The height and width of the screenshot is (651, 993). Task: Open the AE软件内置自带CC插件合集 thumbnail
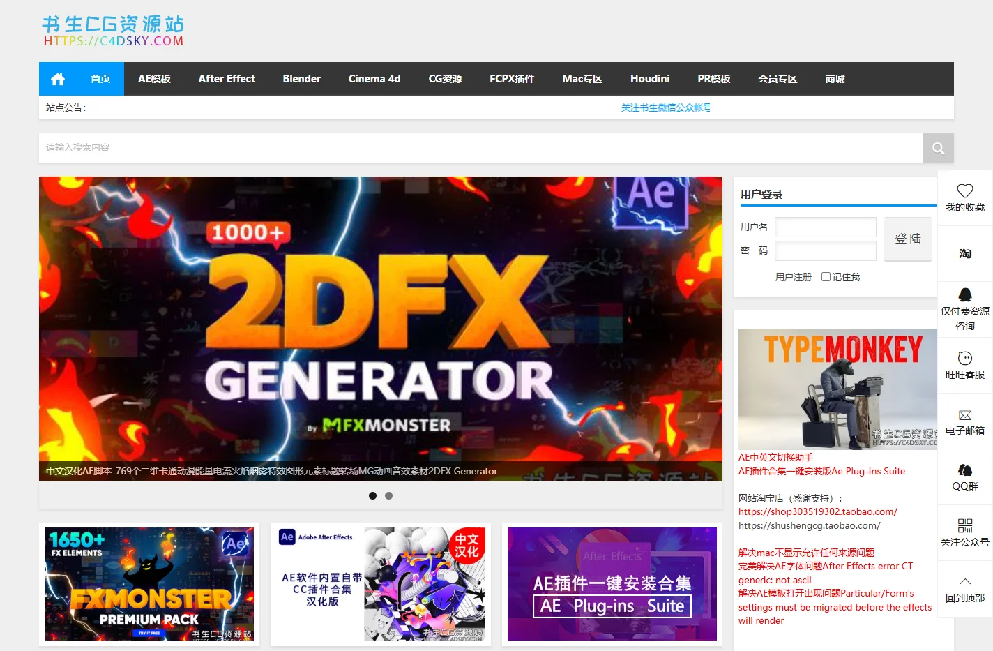pyautogui.click(x=381, y=584)
